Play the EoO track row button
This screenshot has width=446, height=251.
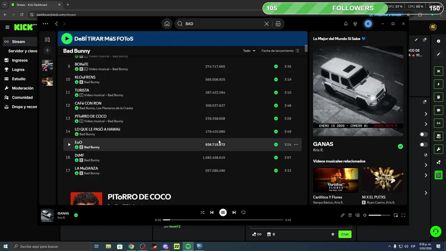69,144
